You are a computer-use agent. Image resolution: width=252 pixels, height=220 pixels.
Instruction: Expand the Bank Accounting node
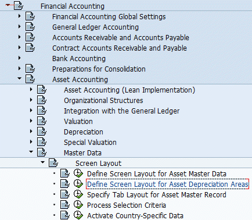pos(19,58)
